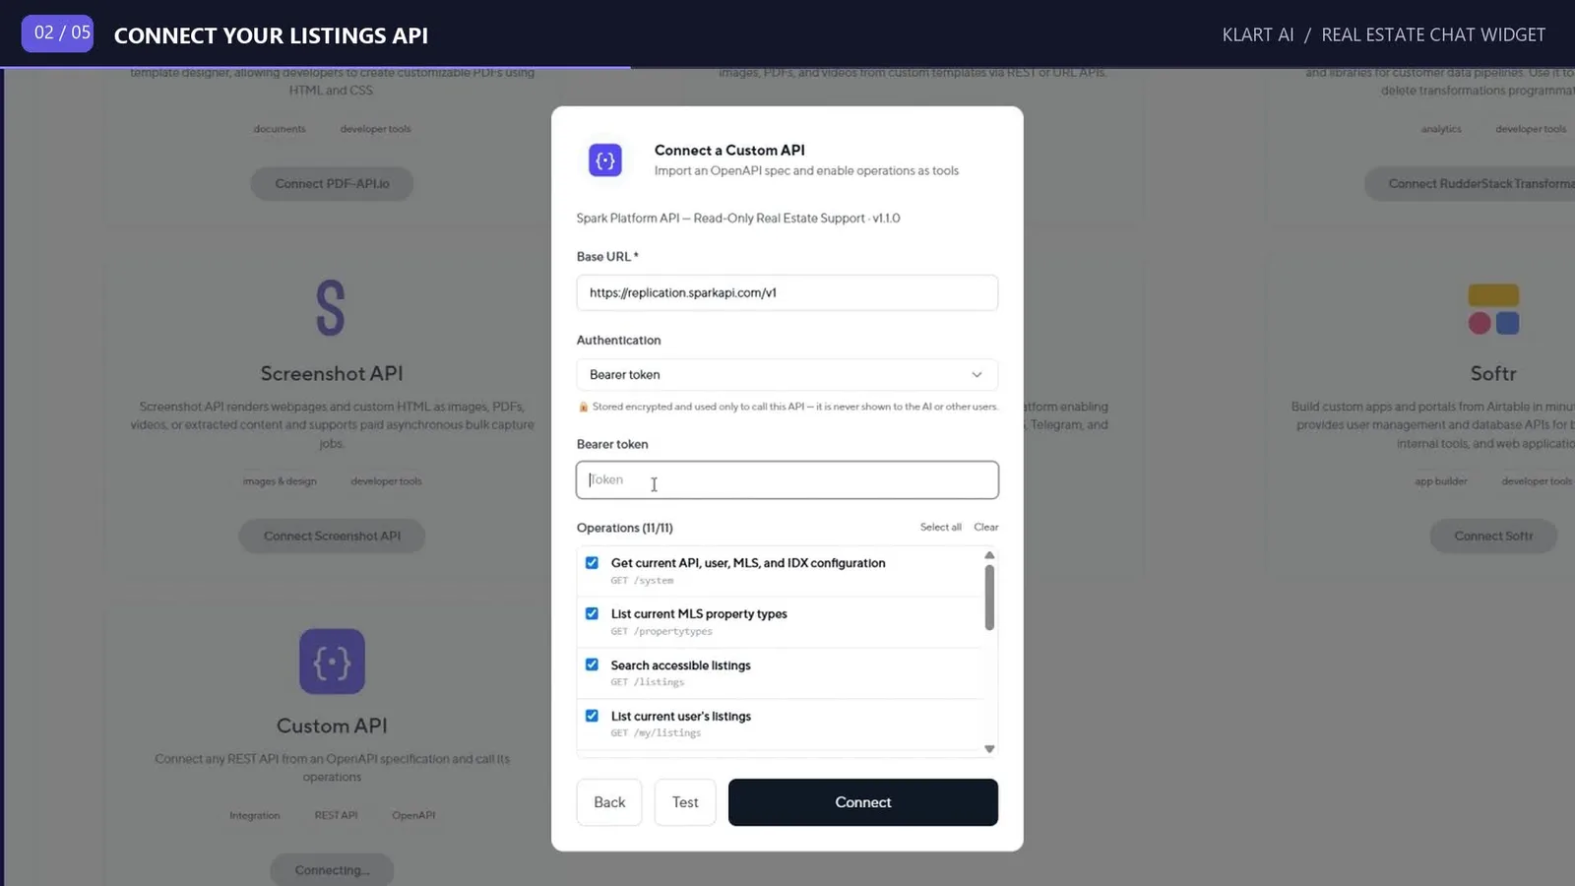Screen dimensions: 1575x886
Task: Click the Base URL input field
Action: point(787,292)
